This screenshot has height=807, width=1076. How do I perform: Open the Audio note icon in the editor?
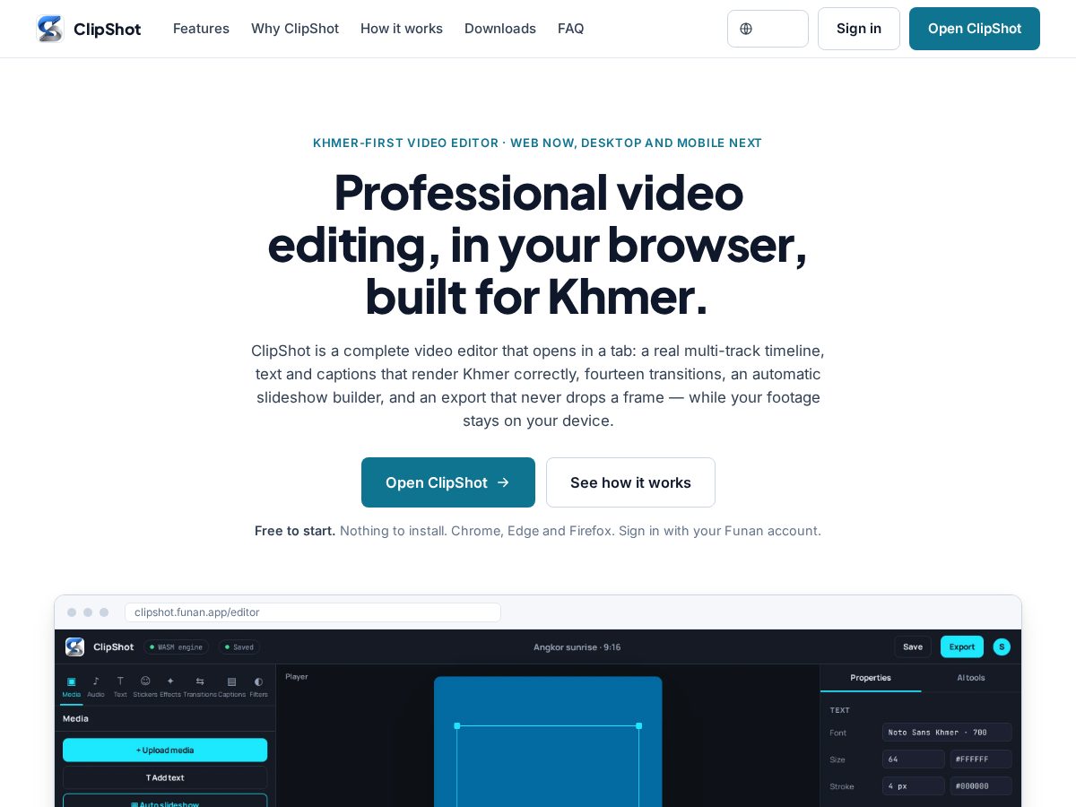(96, 681)
